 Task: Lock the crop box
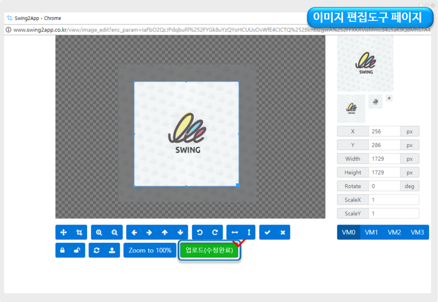tap(63, 250)
